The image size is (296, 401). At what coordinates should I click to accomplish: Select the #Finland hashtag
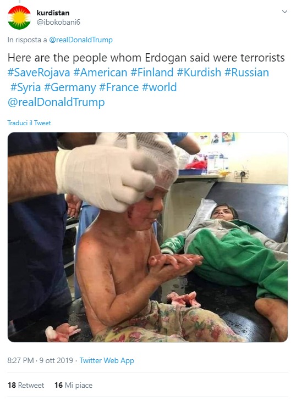(x=152, y=73)
